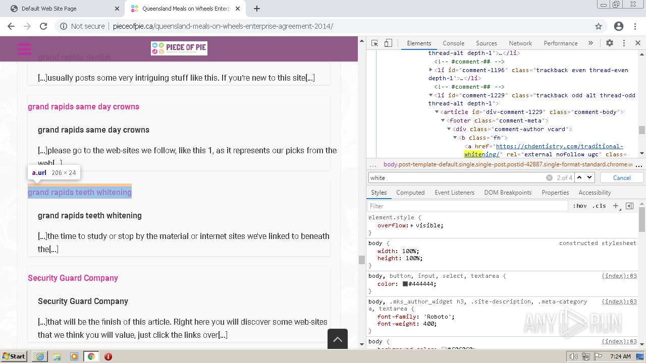This screenshot has height=363, width=646.
Task: Toggle the .cls class editor
Action: [x=600, y=206]
